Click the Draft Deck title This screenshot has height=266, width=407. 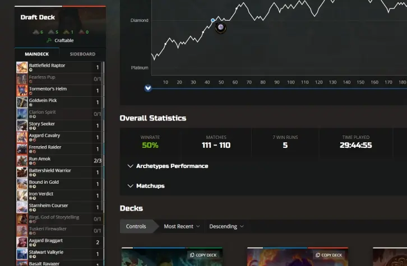pos(38,17)
